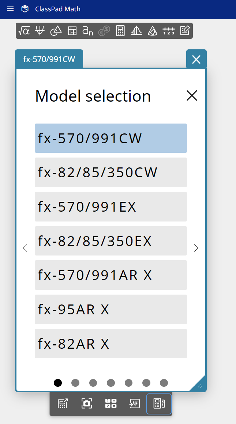This screenshot has height=424, width=236.
Task: Open the Sequence aₙ tool
Action: (88, 31)
